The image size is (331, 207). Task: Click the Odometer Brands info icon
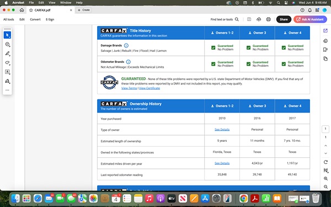tap(128, 62)
